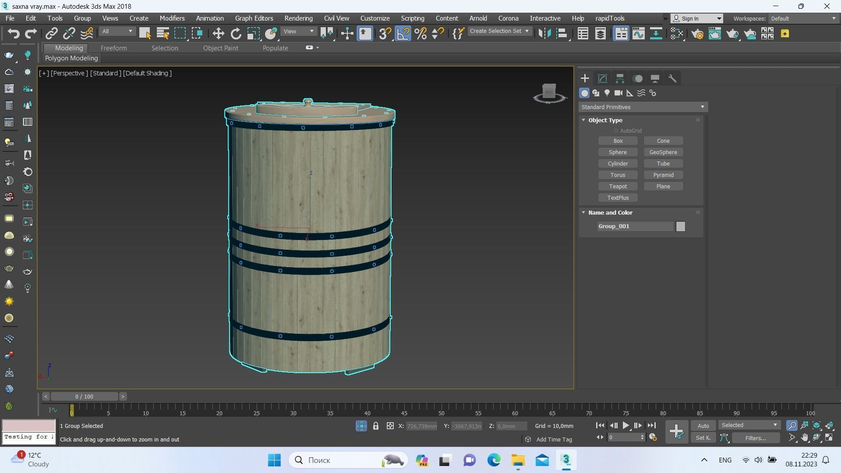841x473 pixels.
Task: Select the Lights category icon
Action: tap(607, 93)
